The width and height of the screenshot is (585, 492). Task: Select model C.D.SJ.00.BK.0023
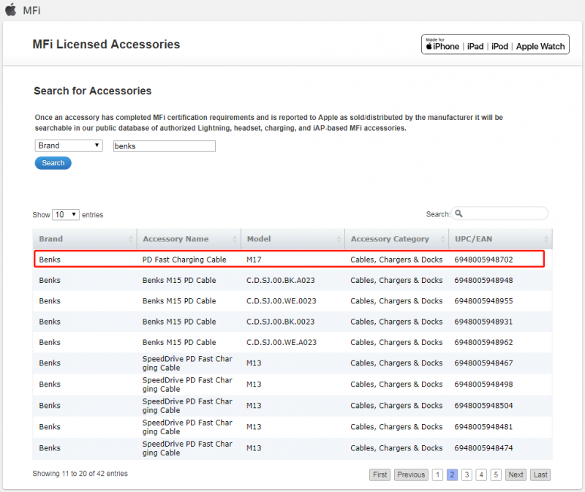pyautogui.click(x=281, y=322)
